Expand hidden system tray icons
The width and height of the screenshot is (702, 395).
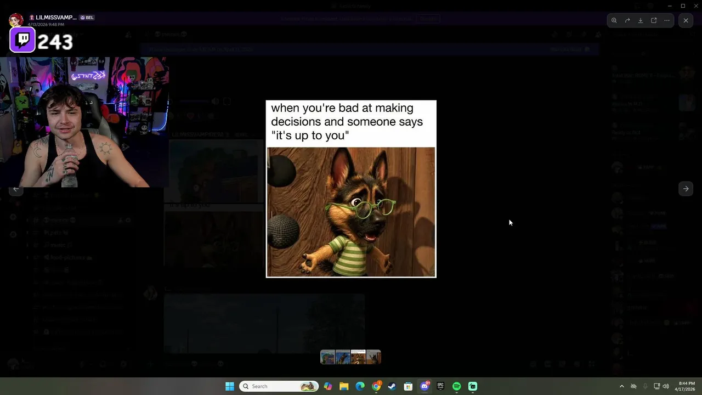[621, 386]
